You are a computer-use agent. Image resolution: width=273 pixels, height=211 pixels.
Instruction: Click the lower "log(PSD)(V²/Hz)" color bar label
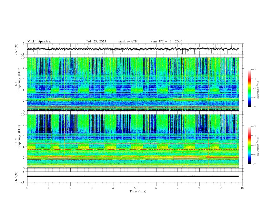pos(258,147)
